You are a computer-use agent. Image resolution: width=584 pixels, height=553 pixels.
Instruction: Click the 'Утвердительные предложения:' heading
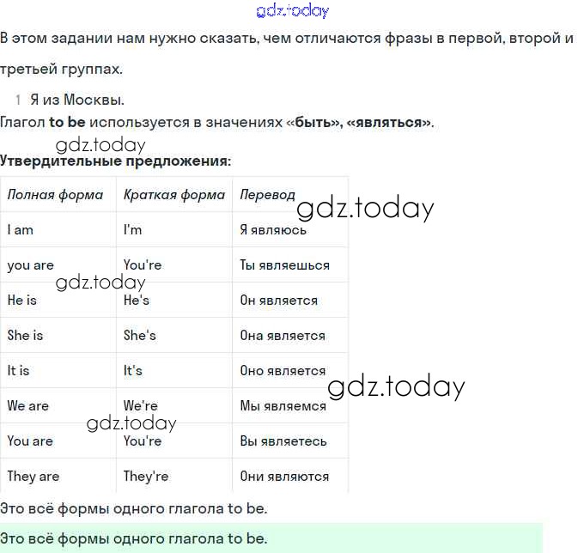tap(115, 161)
